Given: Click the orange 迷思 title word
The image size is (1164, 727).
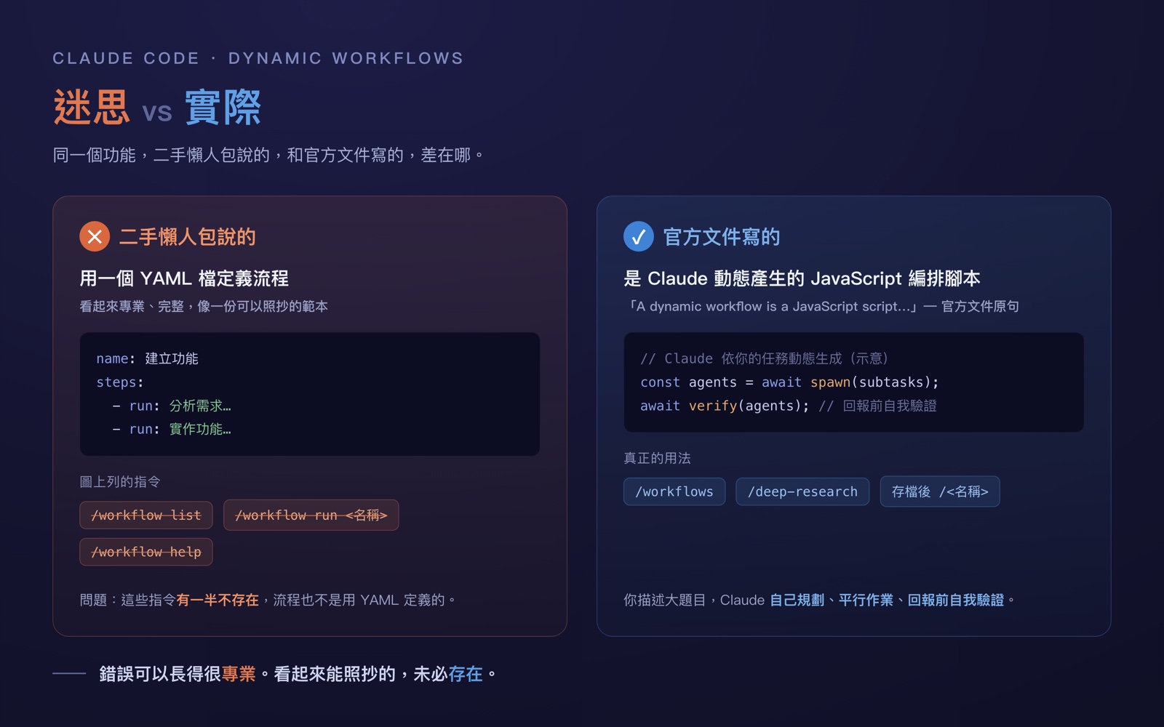Looking at the screenshot, I should coord(91,108).
